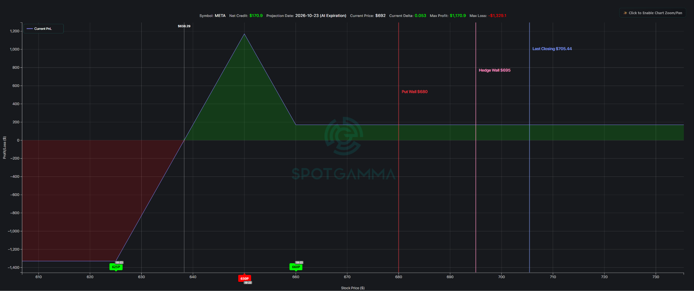Click the 0 tick on the profit axis
The width and height of the screenshot is (694, 291).
(18, 140)
